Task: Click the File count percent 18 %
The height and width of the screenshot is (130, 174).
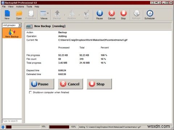Action: click(x=103, y=59)
